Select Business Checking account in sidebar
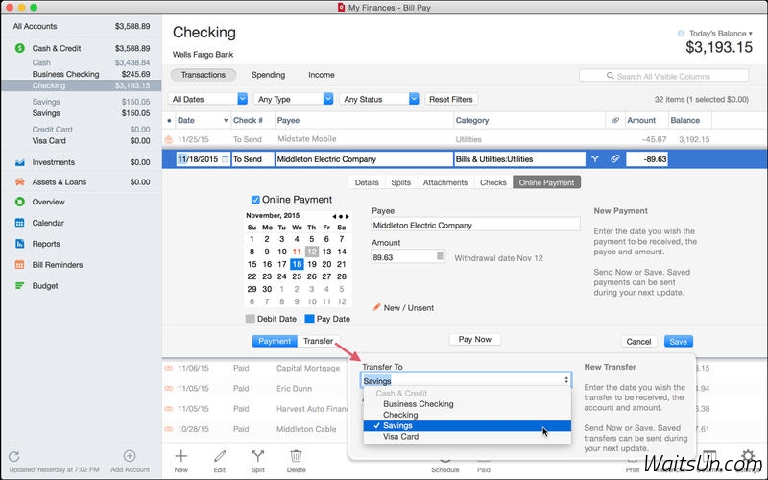 point(82,74)
